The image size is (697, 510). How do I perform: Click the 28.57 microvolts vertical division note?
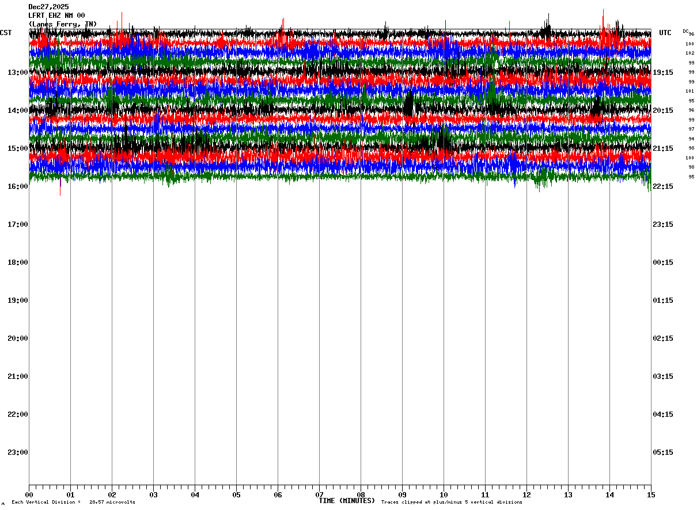(x=73, y=503)
